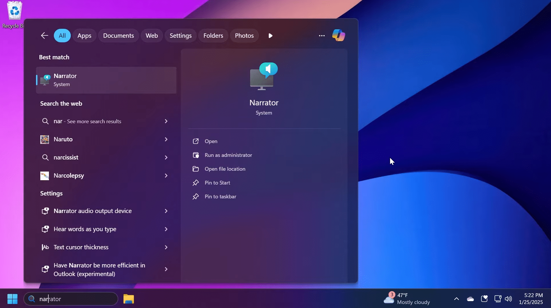Switch to the Folders filter tab
The width and height of the screenshot is (551, 308).
[x=213, y=35]
